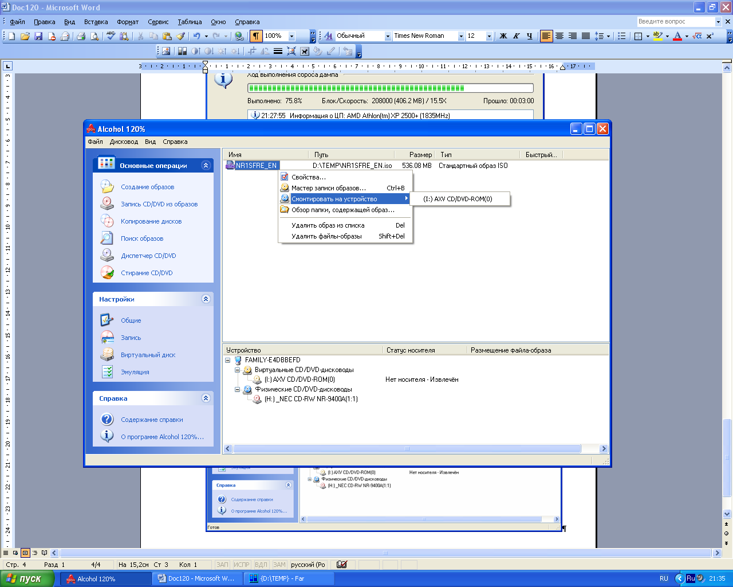Switch to the {D:\TEMP} - Far taskbar button

[290, 578]
